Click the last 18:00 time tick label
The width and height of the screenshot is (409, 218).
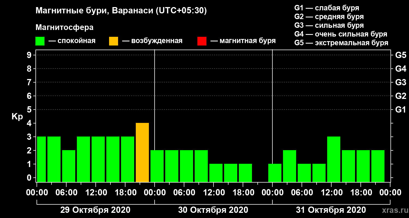360,193
